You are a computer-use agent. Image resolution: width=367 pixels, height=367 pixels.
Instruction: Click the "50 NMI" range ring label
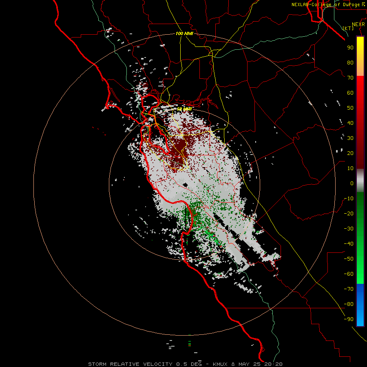[x=184, y=109]
